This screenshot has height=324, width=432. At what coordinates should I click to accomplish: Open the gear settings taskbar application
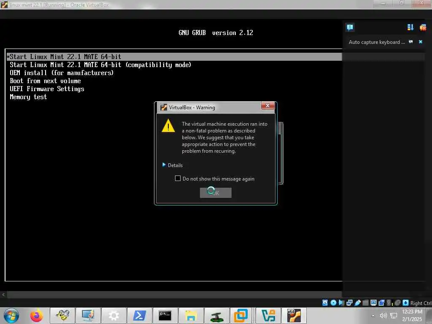click(x=114, y=316)
